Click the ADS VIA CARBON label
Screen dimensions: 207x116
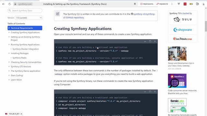[174, 69]
